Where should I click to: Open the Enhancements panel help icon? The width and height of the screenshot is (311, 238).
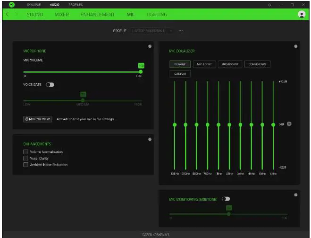150,140
